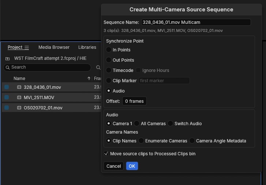Select Clip Marker synchronize option

click(x=109, y=80)
